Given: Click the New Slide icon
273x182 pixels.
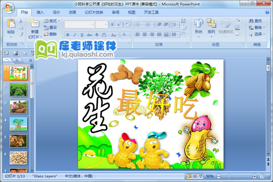Looking at the screenshot, I should pos(35,24).
